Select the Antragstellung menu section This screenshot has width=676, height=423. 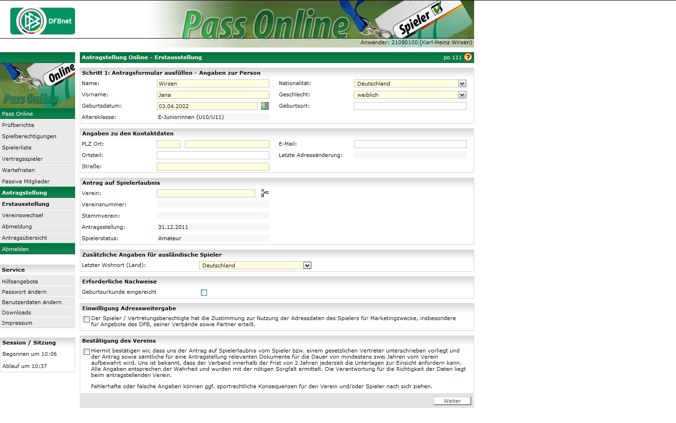coord(38,193)
